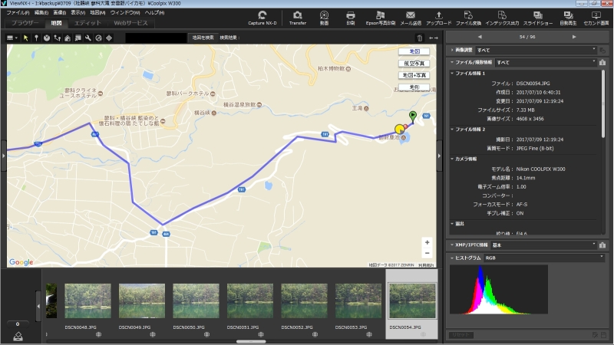Viewport: 614px width, 345px height.
Task: Switch map to 地図 view
Action: point(414,51)
